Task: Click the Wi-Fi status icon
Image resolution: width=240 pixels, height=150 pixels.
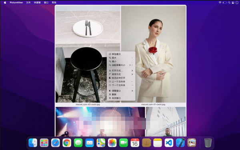Action: 220,2
